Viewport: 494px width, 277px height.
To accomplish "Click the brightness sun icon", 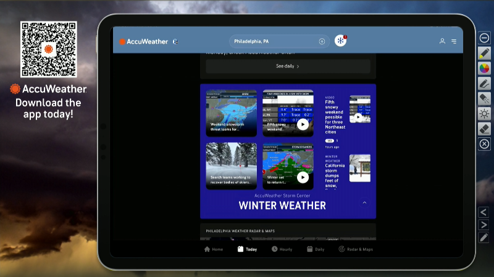I will 484,114.
